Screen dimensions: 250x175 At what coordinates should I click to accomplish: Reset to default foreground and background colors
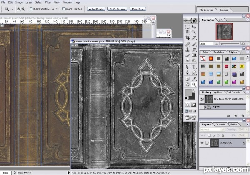click(x=186, y=98)
